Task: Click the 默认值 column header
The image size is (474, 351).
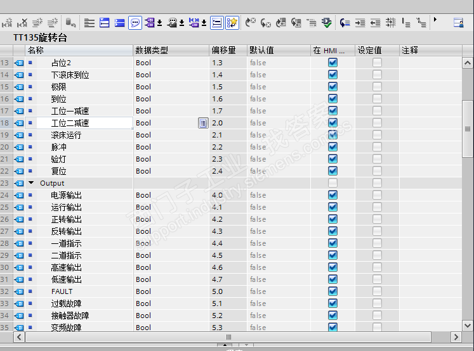Action: (279, 50)
